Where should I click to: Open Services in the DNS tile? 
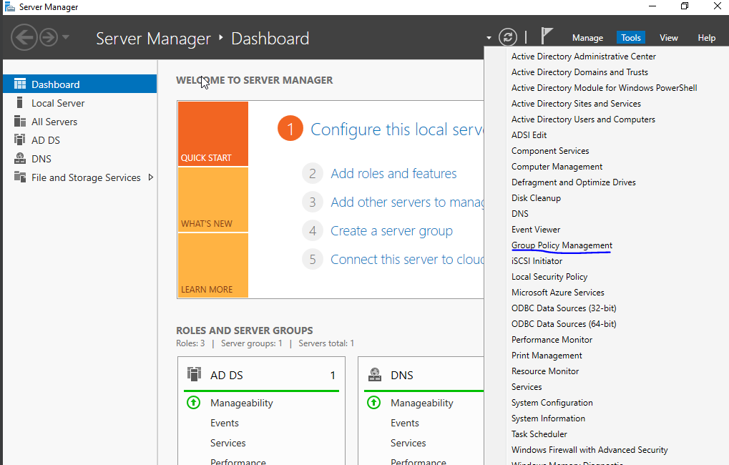408,443
